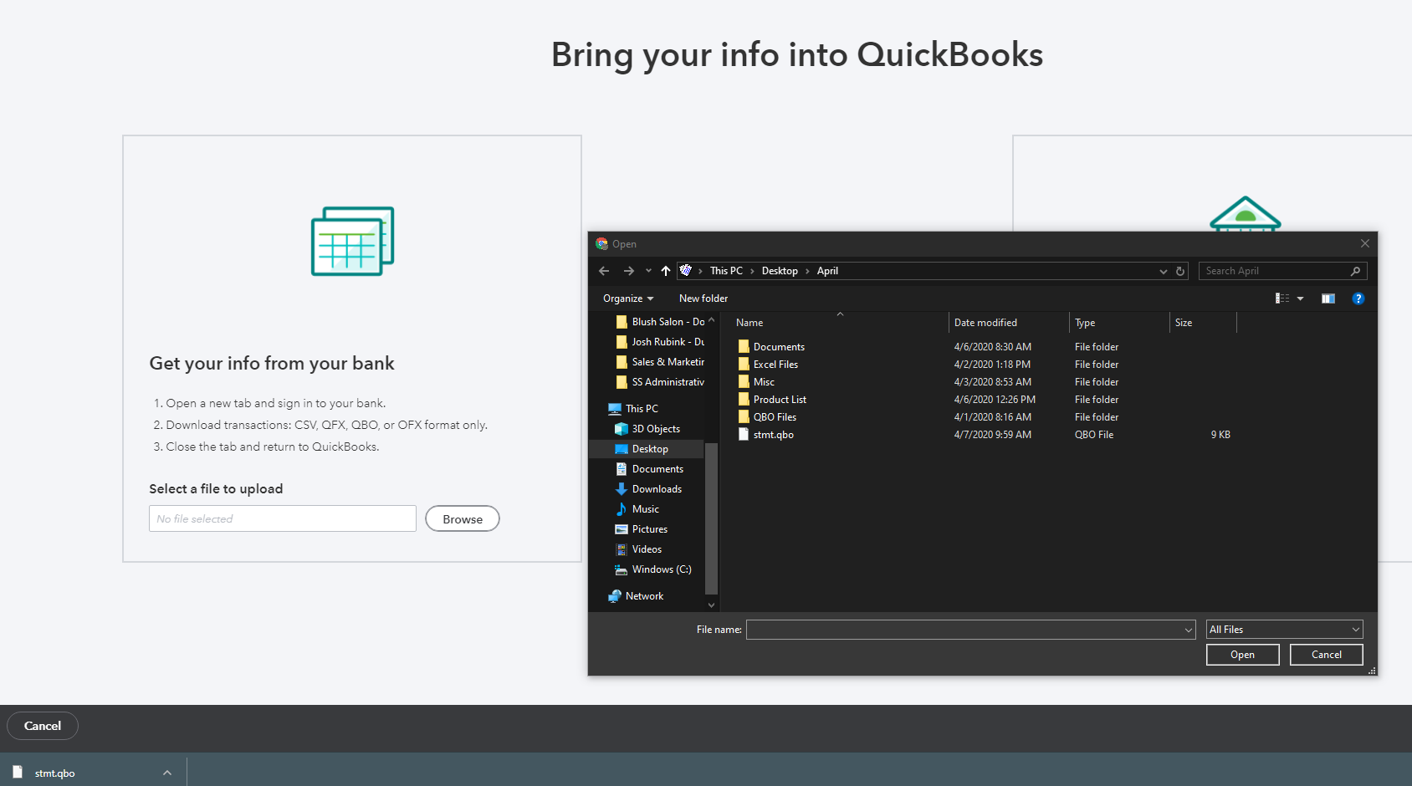Viewport: 1412px width, 786px height.
Task: Open Pictures in navigation pane
Action: pyautogui.click(x=642, y=529)
